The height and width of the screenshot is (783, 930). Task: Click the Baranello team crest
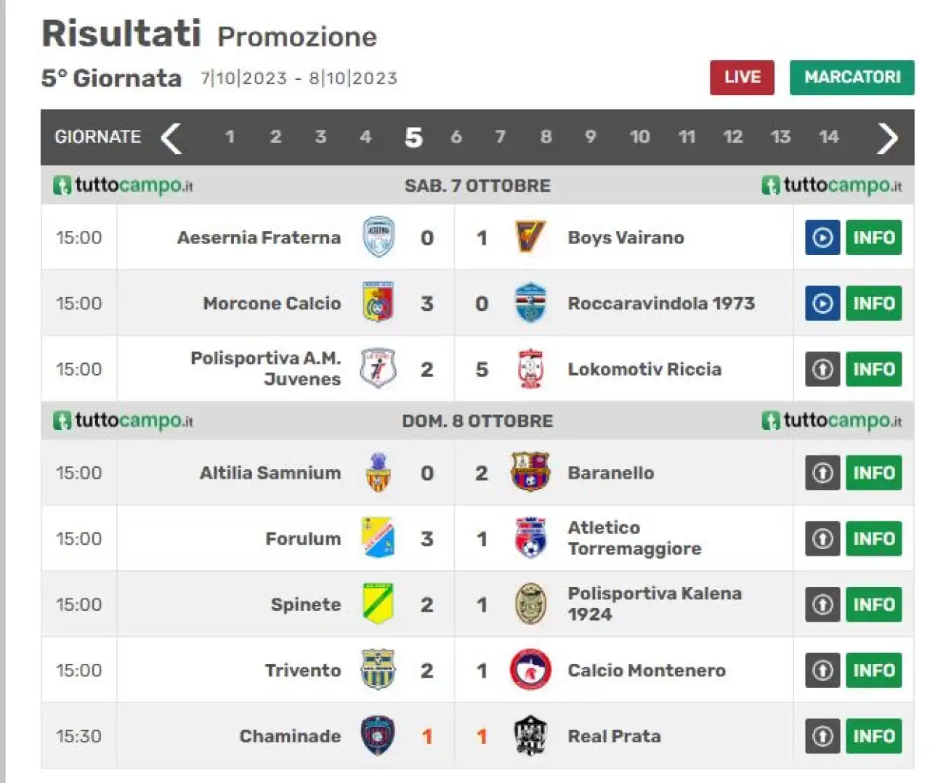click(x=530, y=472)
